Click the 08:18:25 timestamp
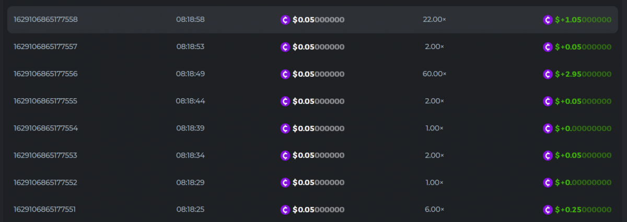This screenshot has height=222, width=627. [190, 210]
